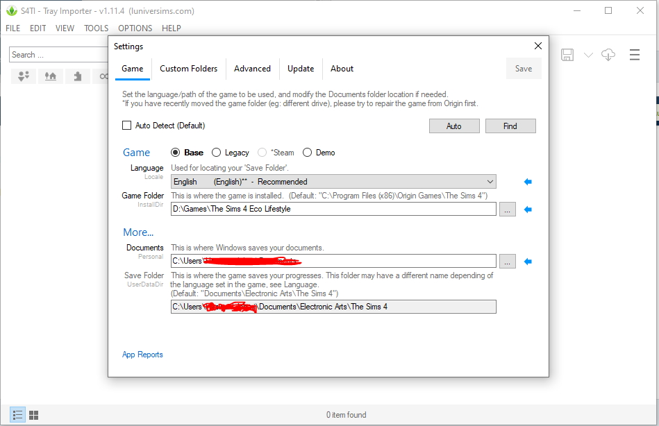Switch to list view icon
This screenshot has width=659, height=426.
pos(17,415)
